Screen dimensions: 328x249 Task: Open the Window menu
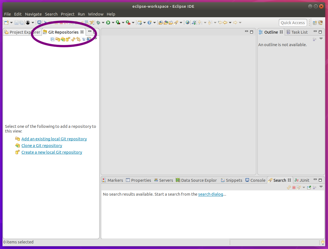pos(96,14)
